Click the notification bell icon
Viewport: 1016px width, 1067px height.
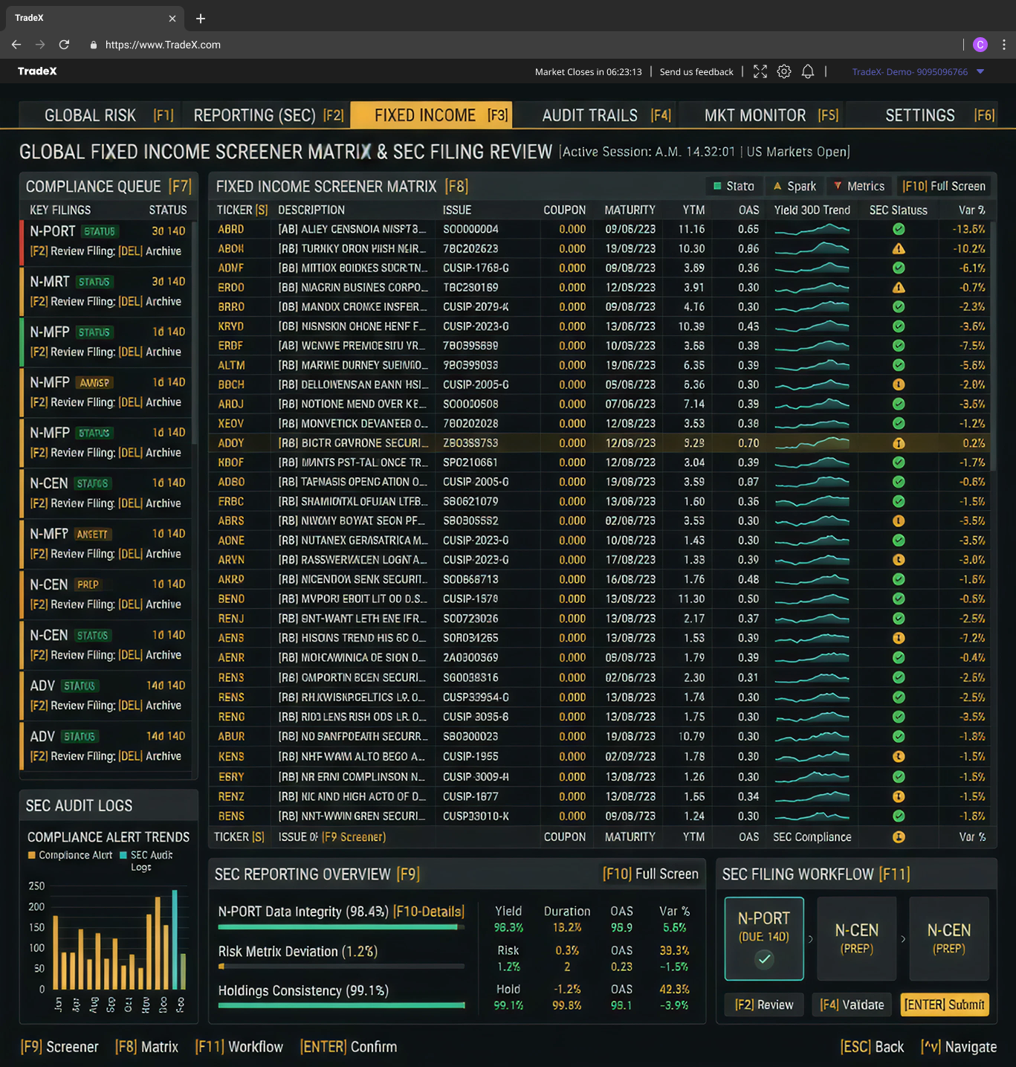coord(808,71)
